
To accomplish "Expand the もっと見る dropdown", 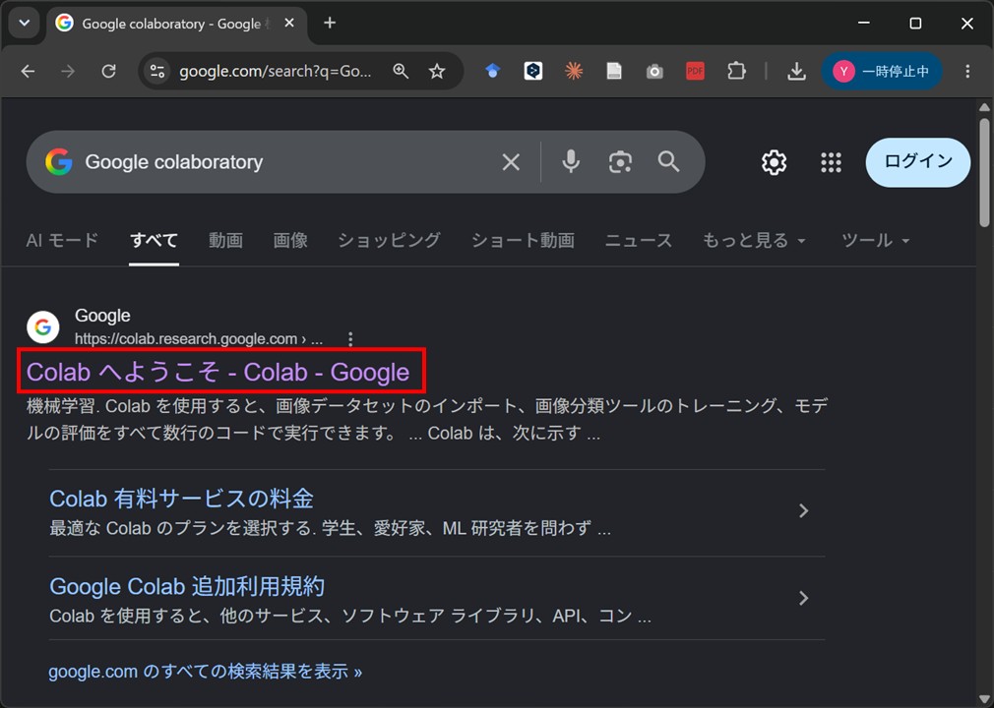I will coord(754,241).
